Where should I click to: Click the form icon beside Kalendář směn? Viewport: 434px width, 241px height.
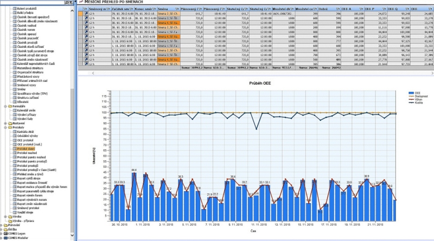(15, 111)
